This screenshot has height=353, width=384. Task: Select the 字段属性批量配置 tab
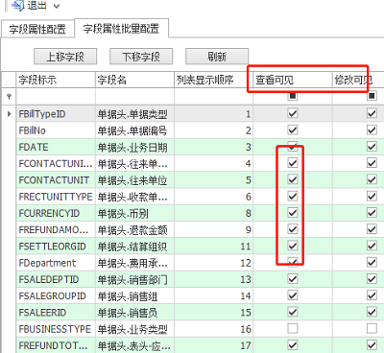[x=121, y=29]
